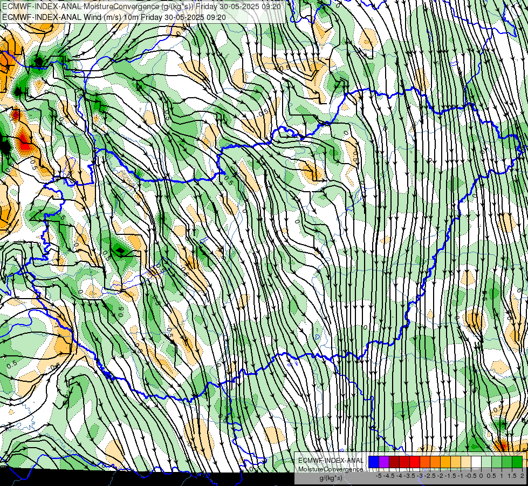Click the red swatch ending at -3.5

[404, 462]
